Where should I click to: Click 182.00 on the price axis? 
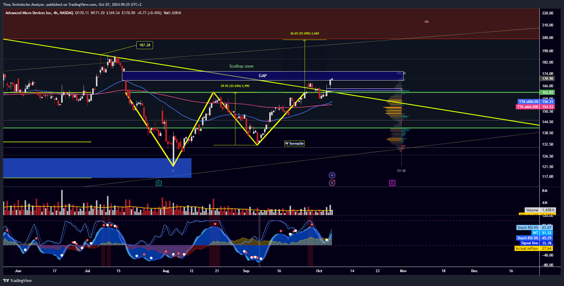(x=548, y=62)
